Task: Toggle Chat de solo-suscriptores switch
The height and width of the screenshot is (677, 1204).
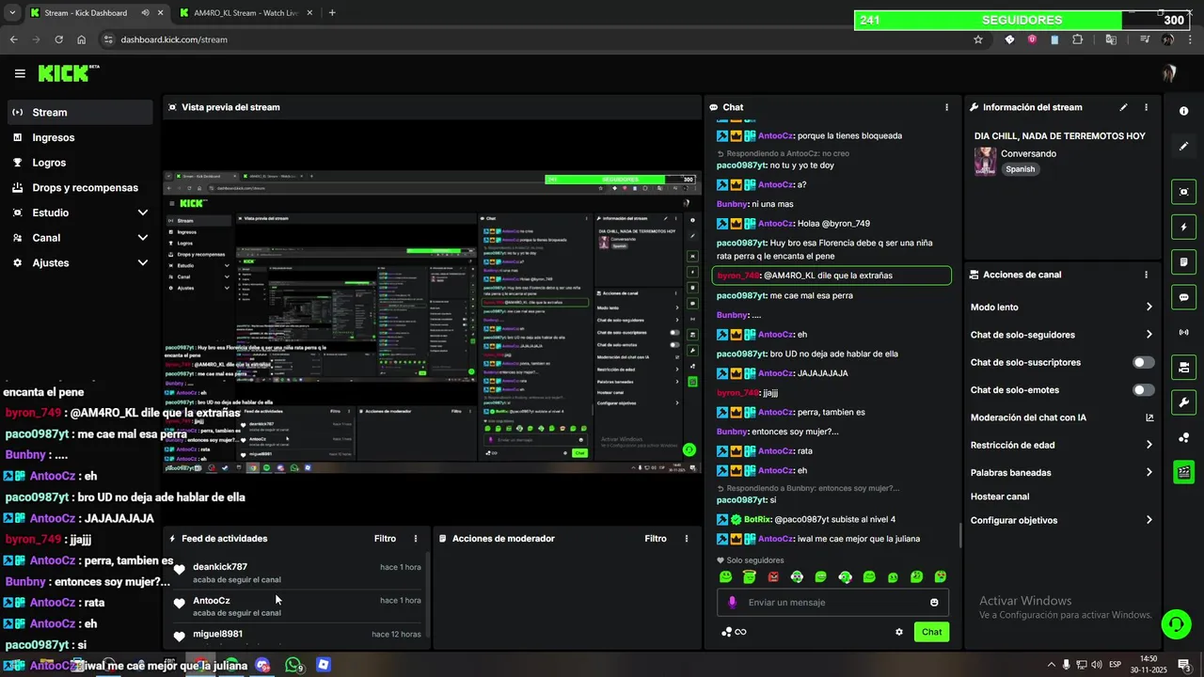Action: 1143,362
